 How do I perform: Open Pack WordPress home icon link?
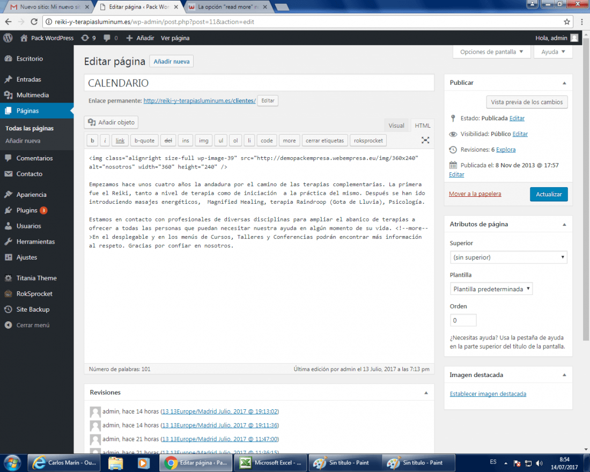click(47, 38)
